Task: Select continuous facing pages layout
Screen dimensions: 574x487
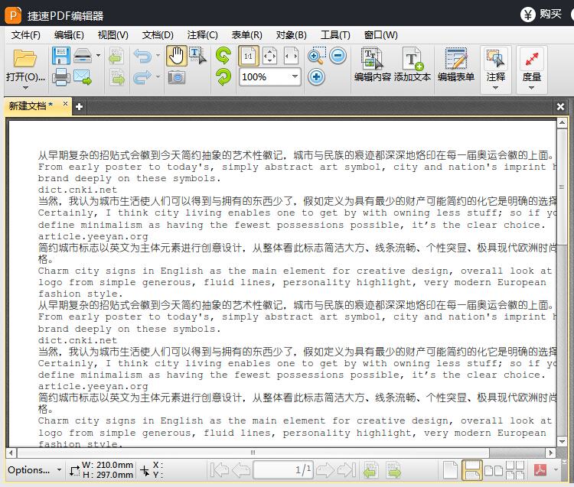Action: (515, 470)
